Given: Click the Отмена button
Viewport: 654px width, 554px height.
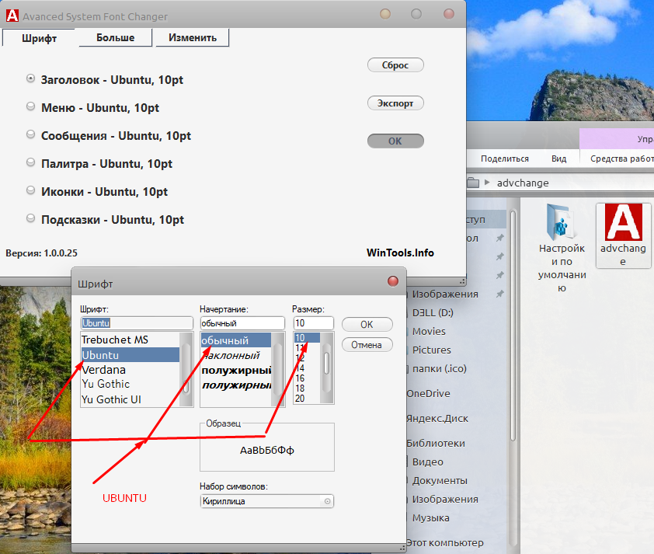Looking at the screenshot, I should 367,345.
